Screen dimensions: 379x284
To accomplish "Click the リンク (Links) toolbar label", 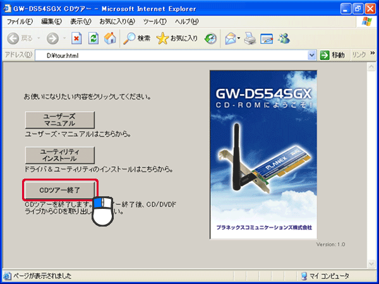I will 359,55.
